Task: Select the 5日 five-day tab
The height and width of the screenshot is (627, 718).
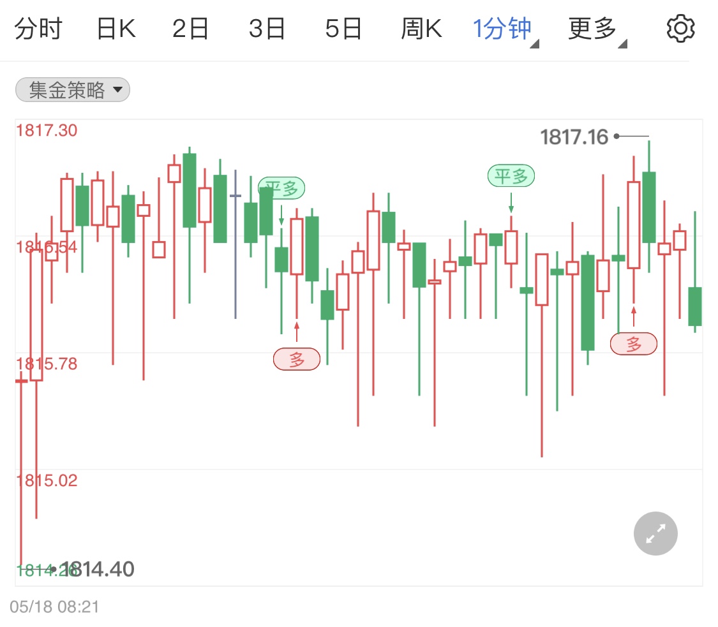Action: 343,27
